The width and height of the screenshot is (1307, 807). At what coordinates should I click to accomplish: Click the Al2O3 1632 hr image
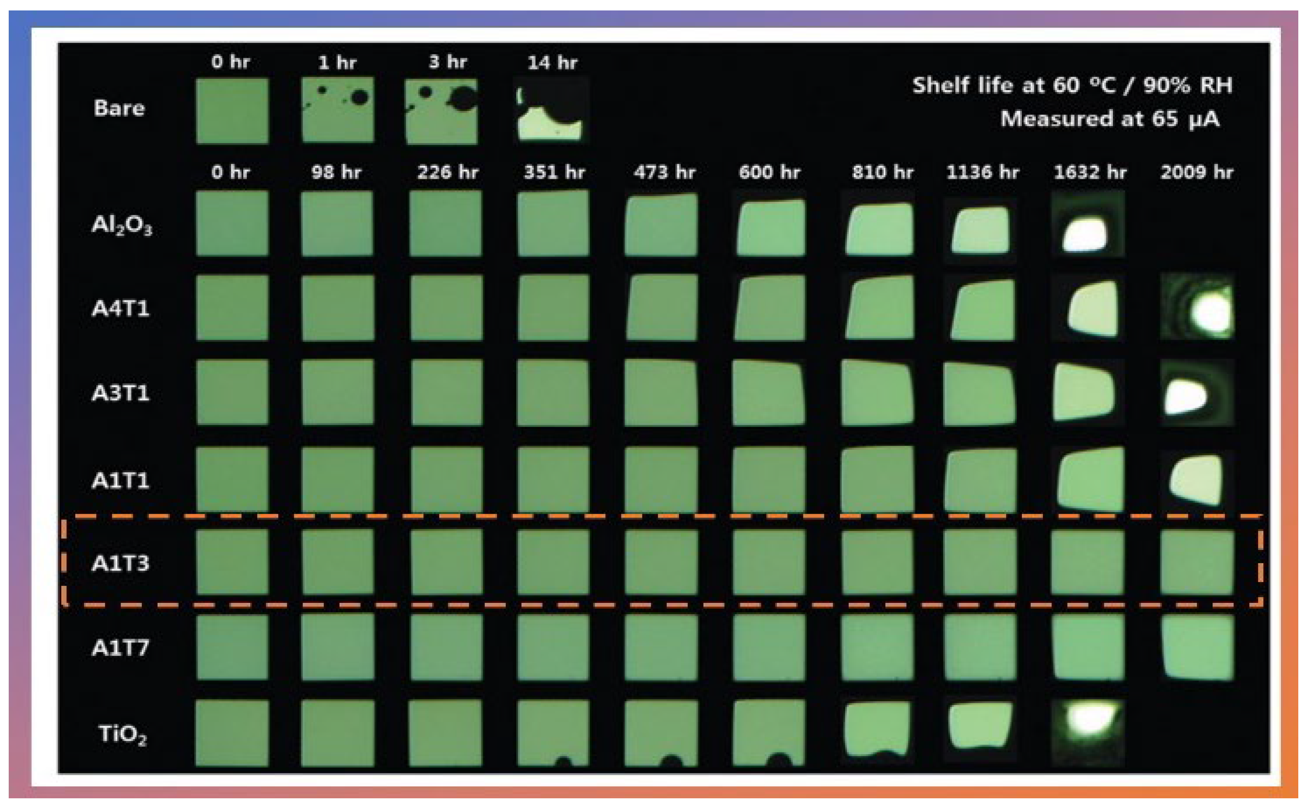pyautogui.click(x=1087, y=224)
